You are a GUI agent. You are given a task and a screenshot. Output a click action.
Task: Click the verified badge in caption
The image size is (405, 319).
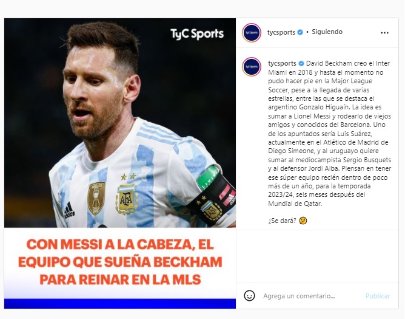point(301,63)
